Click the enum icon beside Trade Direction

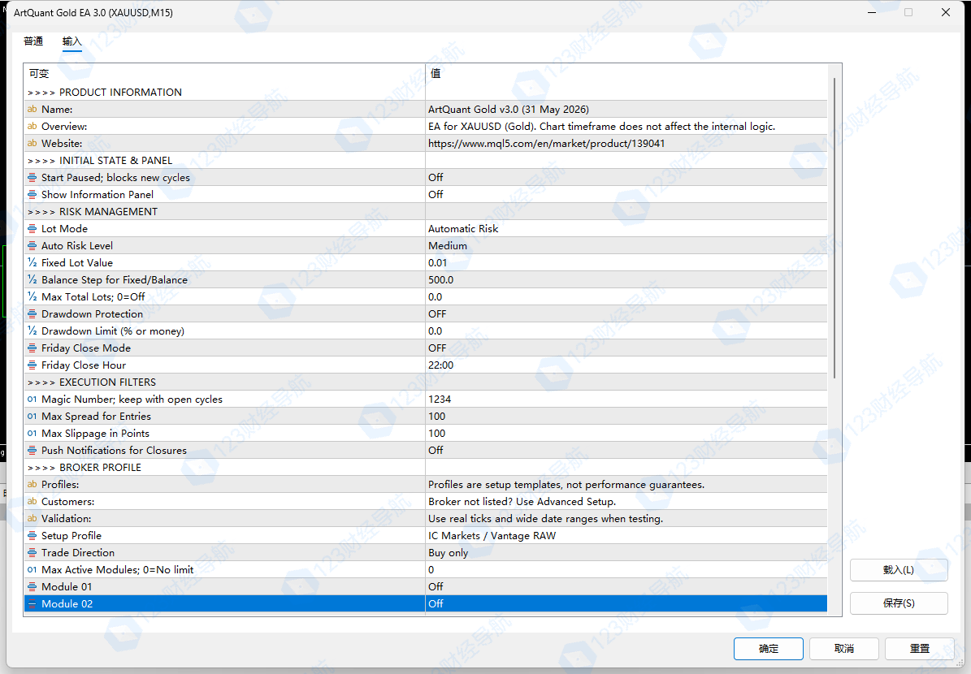[33, 553]
